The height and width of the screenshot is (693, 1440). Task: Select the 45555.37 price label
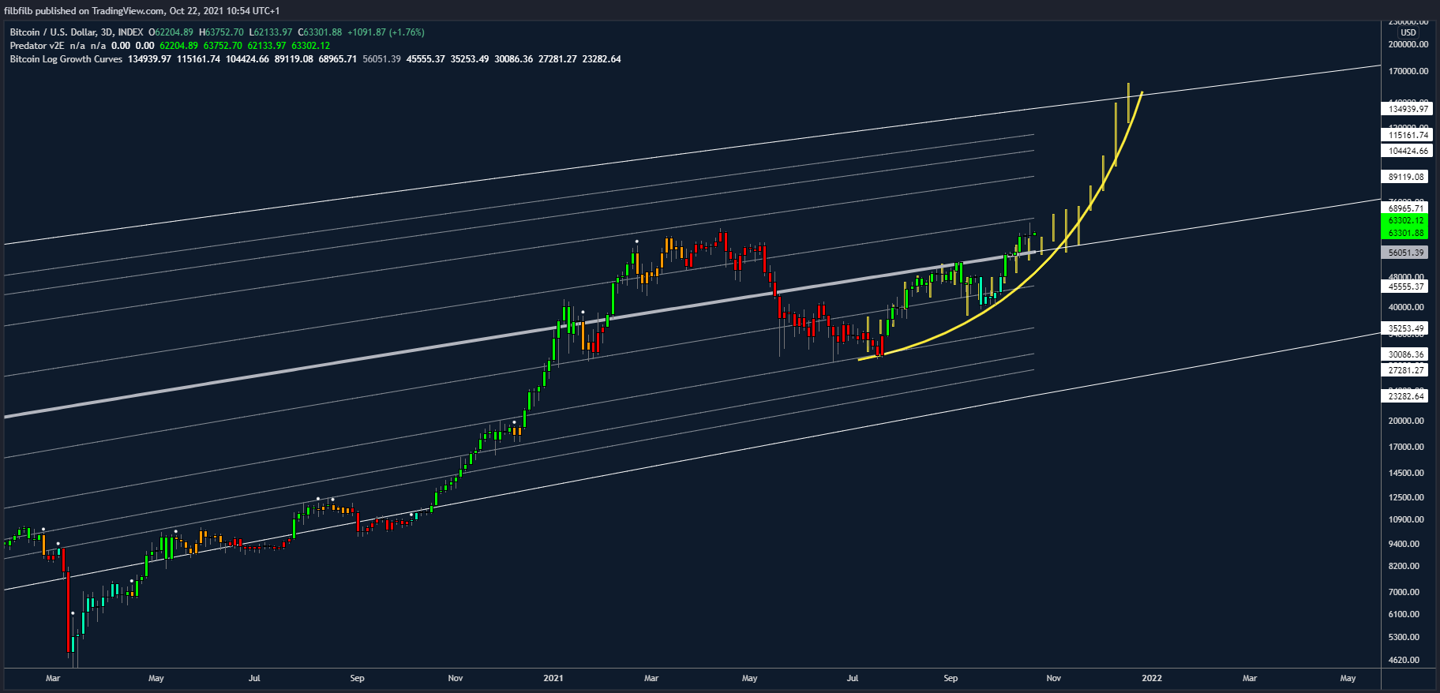pos(1406,287)
